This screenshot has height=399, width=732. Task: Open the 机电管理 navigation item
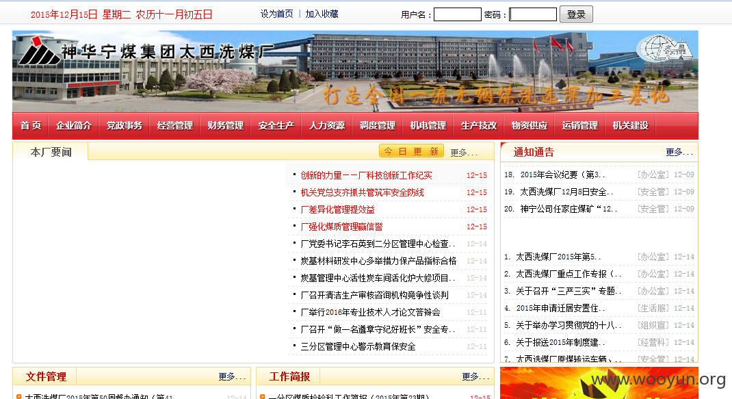click(x=428, y=126)
